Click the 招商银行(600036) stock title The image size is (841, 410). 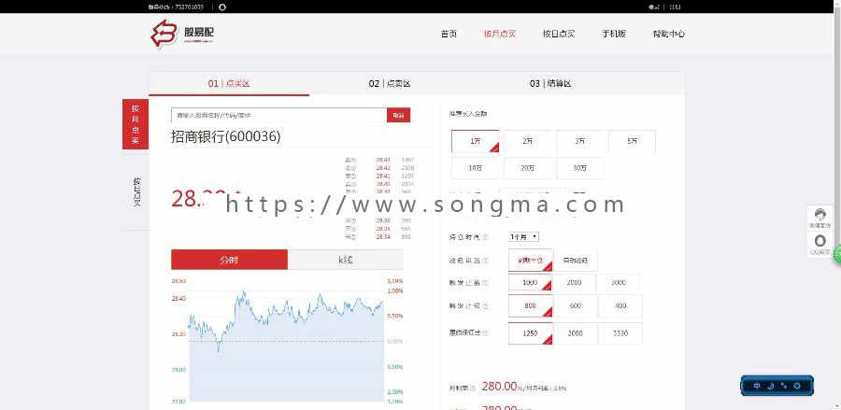pos(226,136)
